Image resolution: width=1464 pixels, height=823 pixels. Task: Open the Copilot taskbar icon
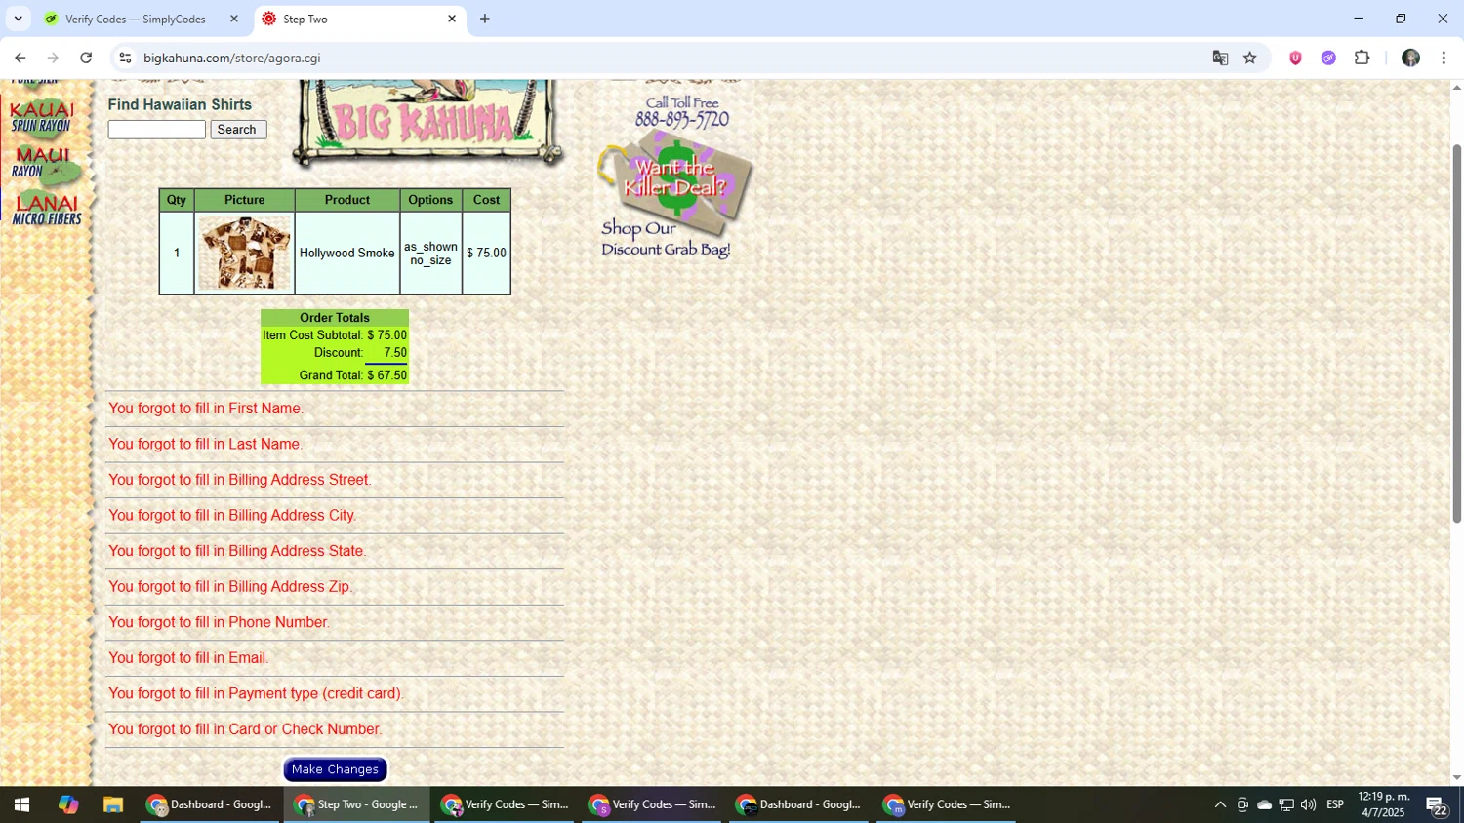tap(67, 804)
